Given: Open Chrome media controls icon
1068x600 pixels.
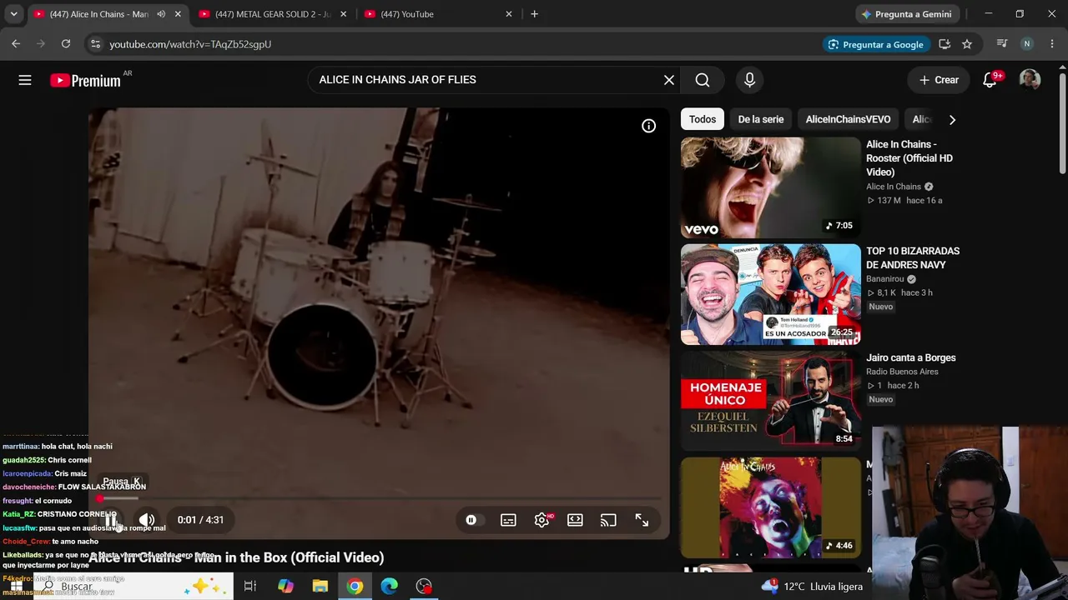Looking at the screenshot, I should [1002, 44].
